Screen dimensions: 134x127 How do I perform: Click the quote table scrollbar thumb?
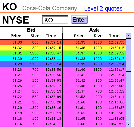point(129,55)
